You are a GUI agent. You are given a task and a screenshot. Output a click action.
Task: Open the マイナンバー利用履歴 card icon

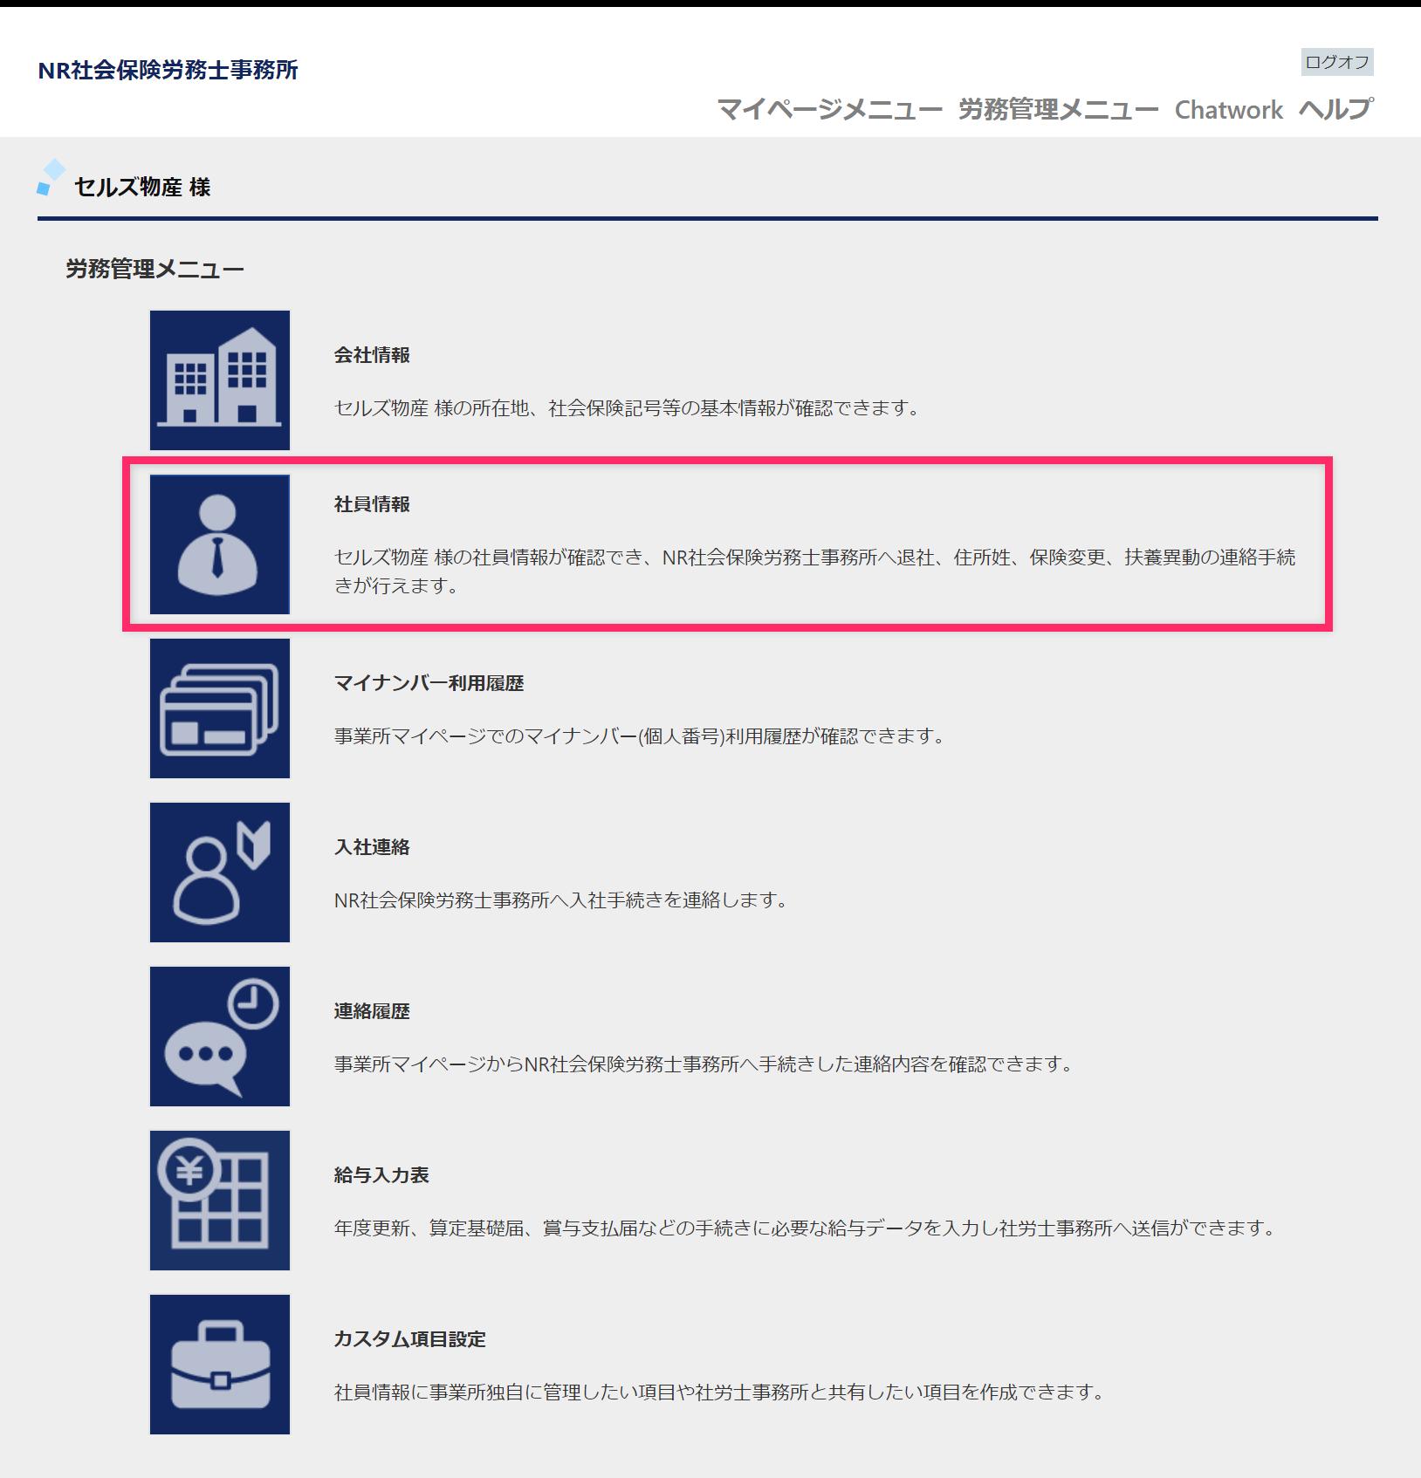[220, 708]
